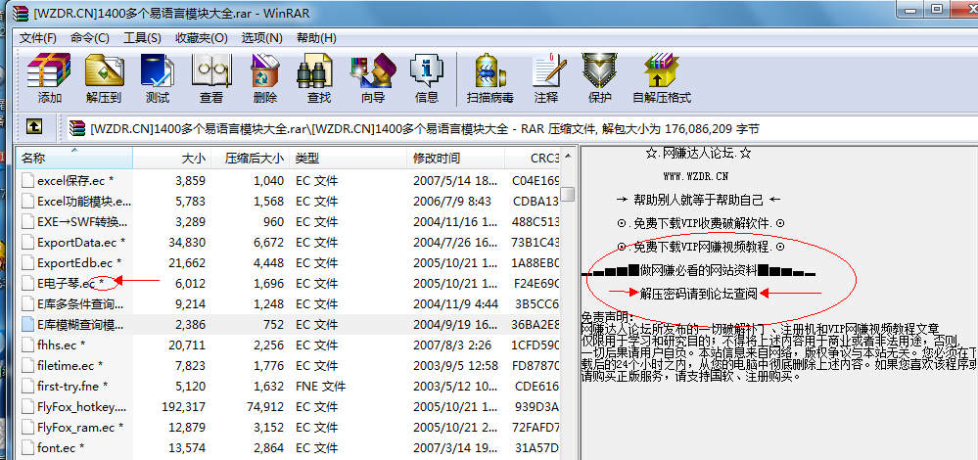
Task: Click the archive icon in address bar
Action: click(78, 128)
